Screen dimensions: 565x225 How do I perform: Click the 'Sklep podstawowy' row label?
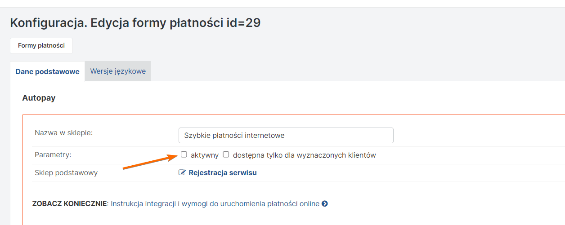point(66,172)
